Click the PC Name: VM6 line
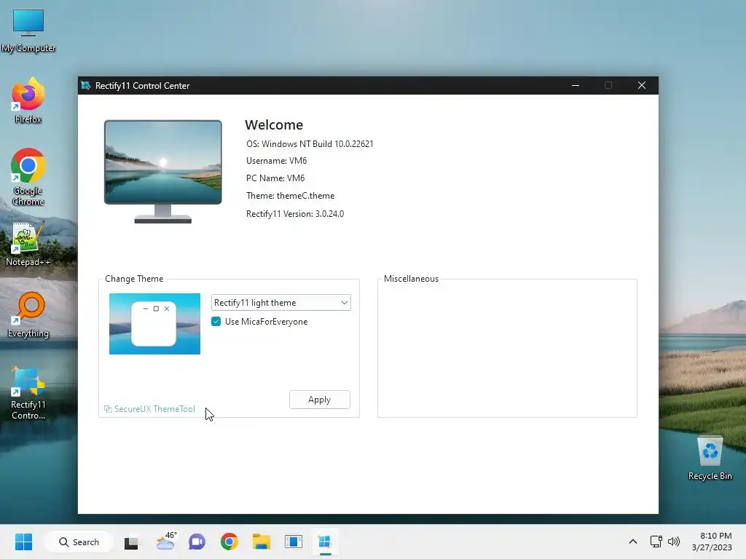The width and height of the screenshot is (746, 559). pyautogui.click(x=275, y=178)
